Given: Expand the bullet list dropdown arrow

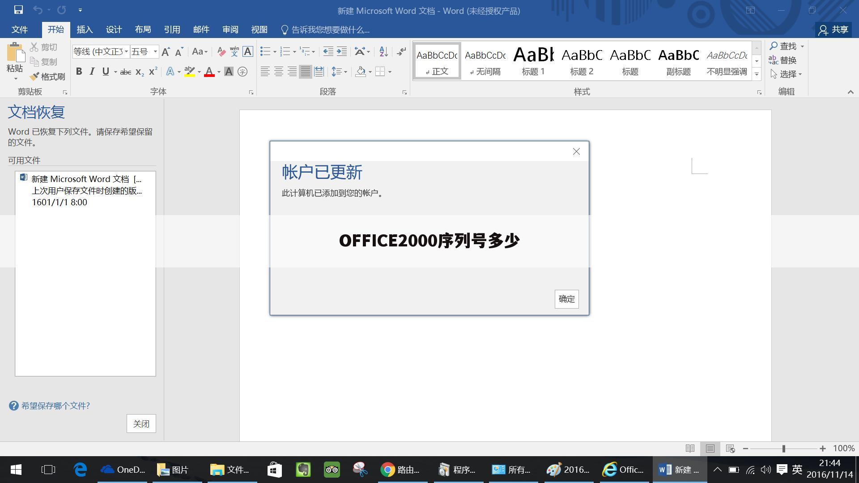Looking at the screenshot, I should pyautogui.click(x=274, y=52).
